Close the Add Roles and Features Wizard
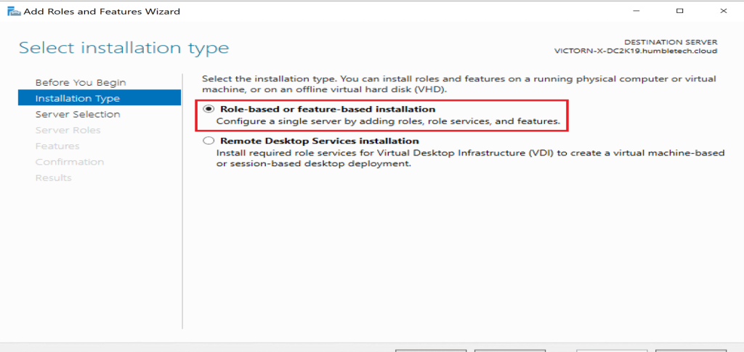The width and height of the screenshot is (744, 352). pos(723,12)
